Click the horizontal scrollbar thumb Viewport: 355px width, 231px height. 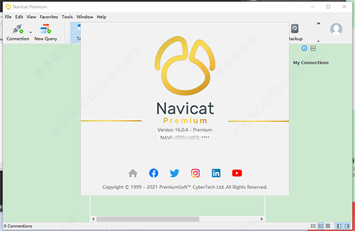[148, 219]
